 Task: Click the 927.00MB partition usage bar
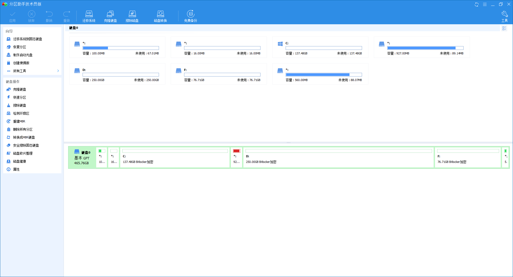[x=425, y=48]
